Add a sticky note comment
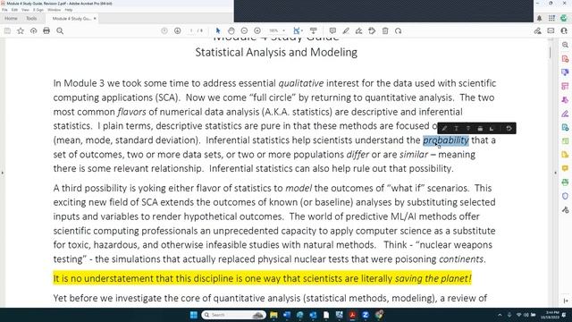This screenshot has width=572, height=322. coord(332,31)
